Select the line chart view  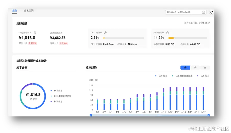click(205, 68)
